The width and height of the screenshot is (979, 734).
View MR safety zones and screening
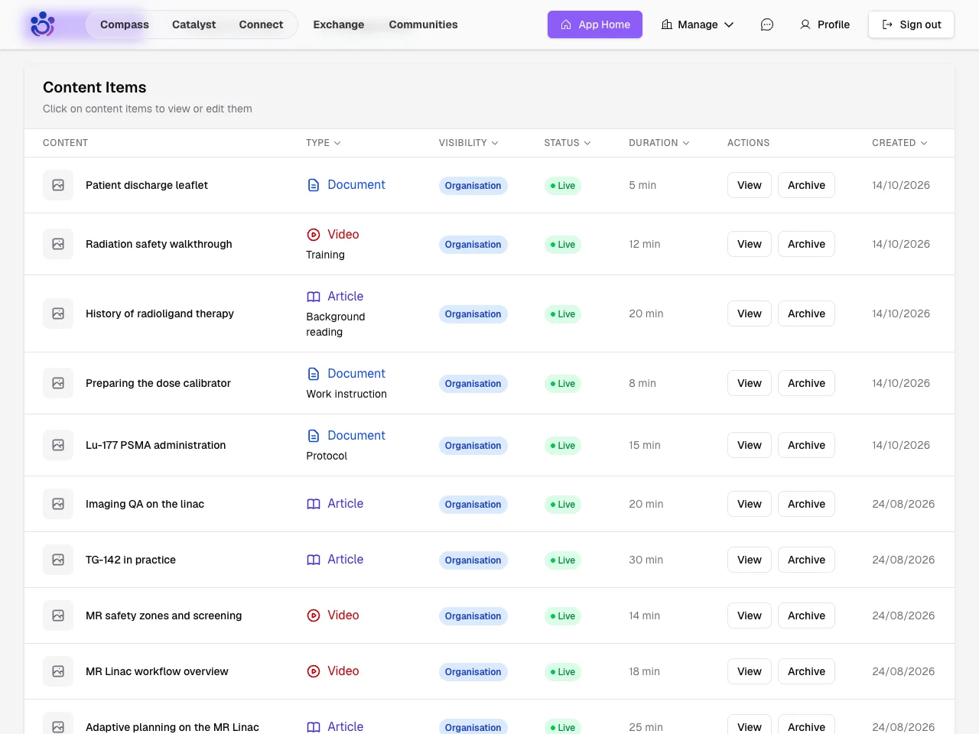[750, 615]
